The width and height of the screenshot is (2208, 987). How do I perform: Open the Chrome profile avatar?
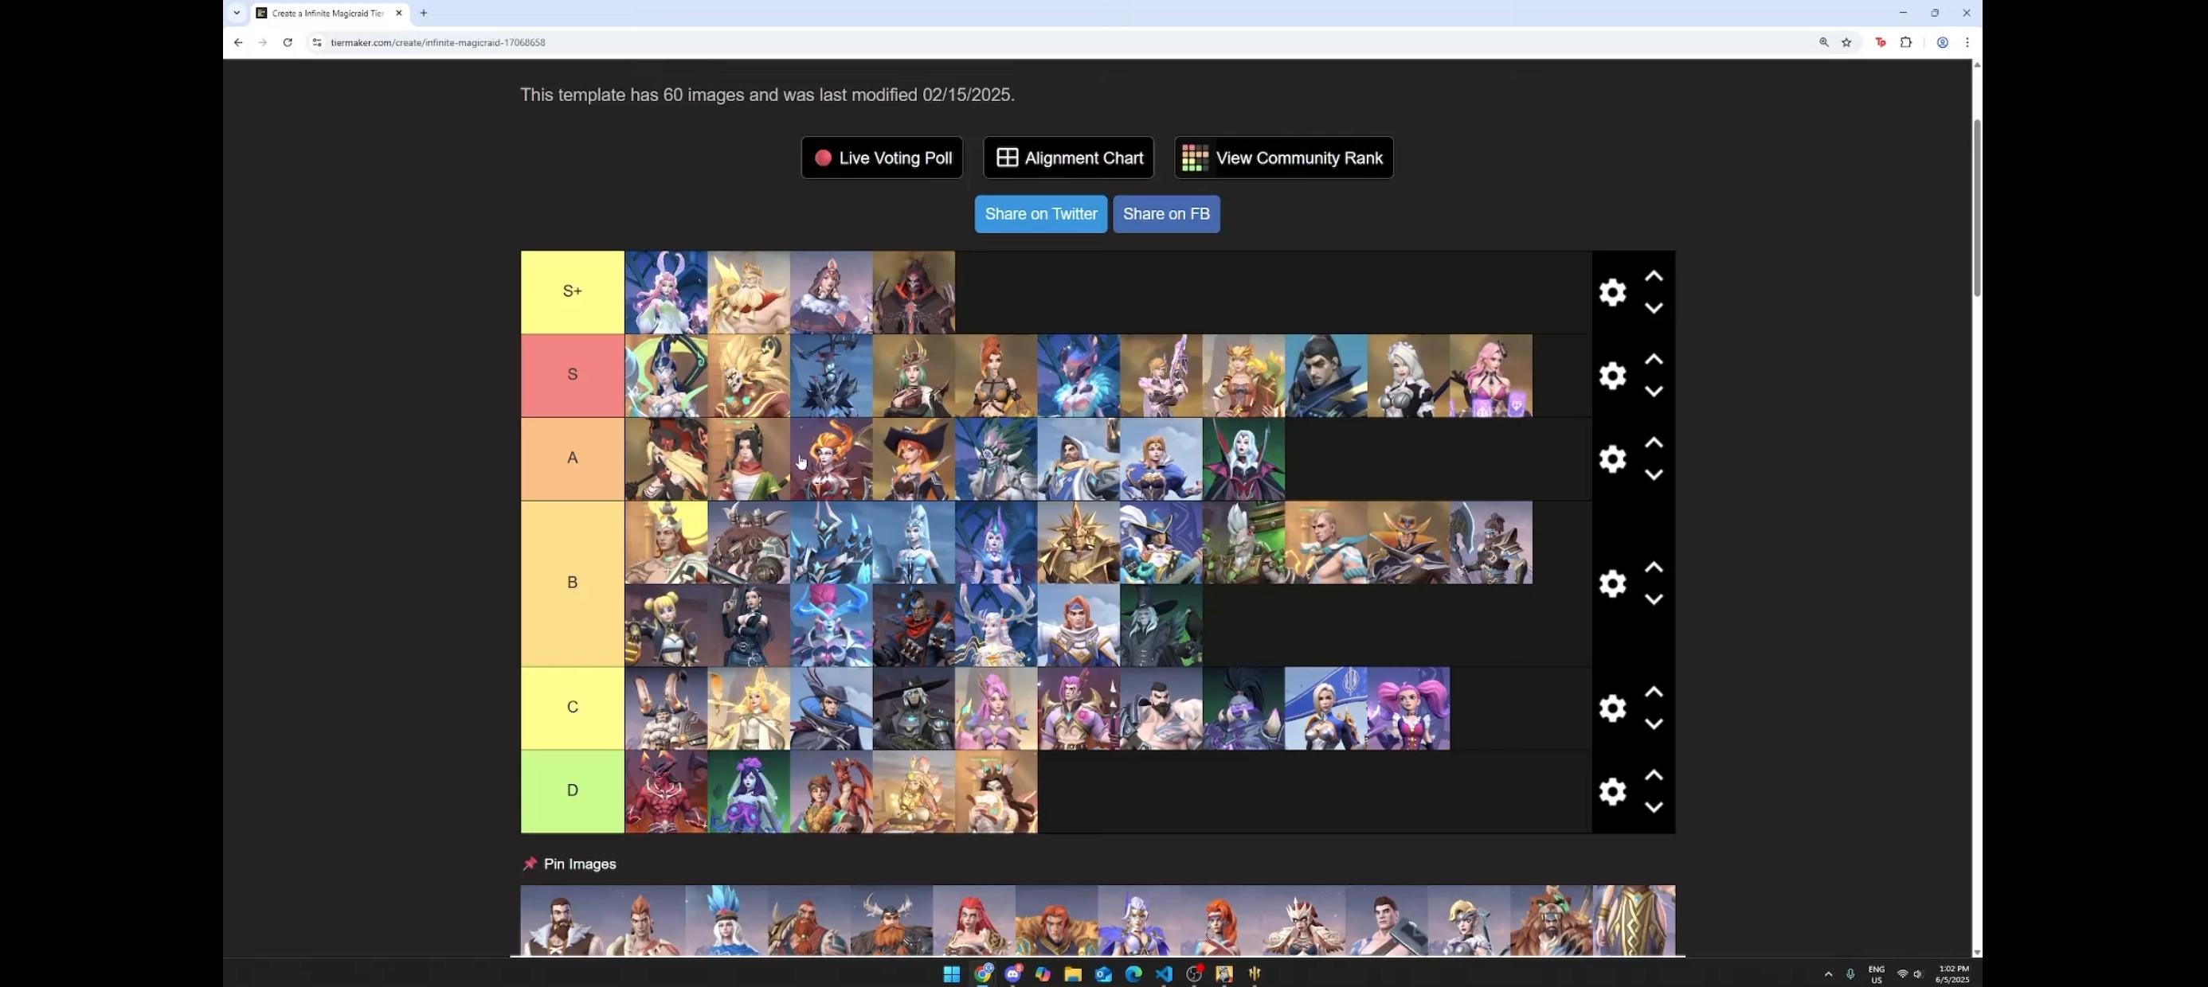pos(1942,42)
